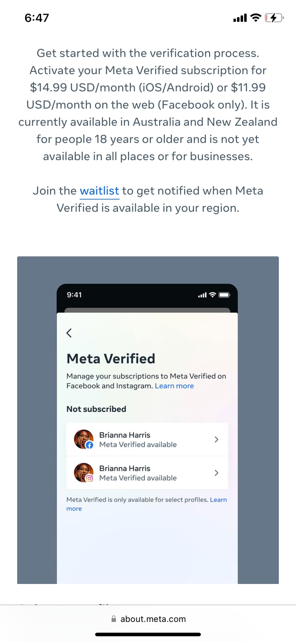The width and height of the screenshot is (296, 642).
Task: Select the first Meta Verified available row
Action: click(x=147, y=439)
